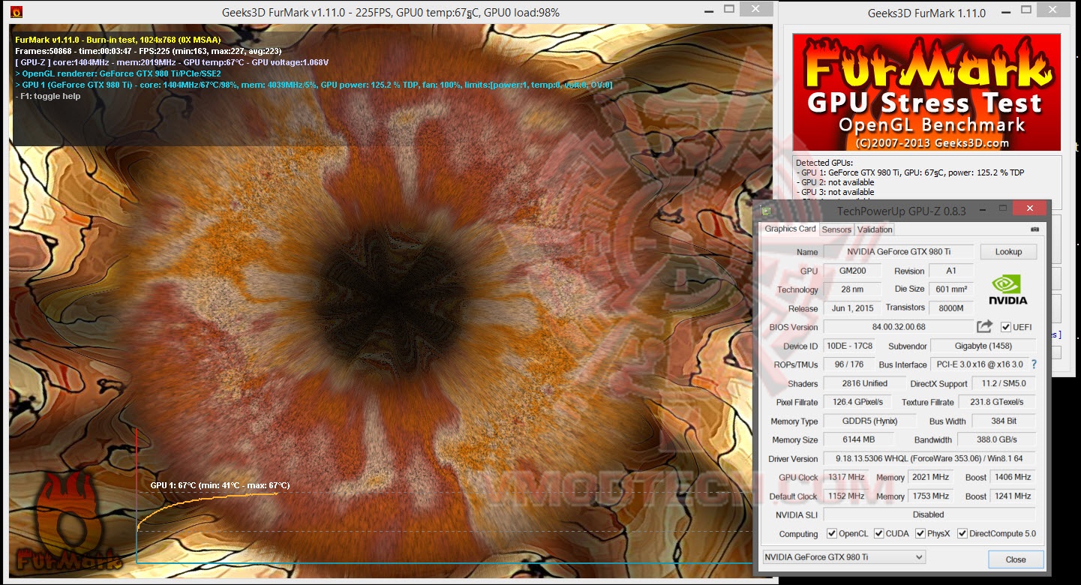Click the Die Size field showing 601 mm²
The width and height of the screenshot is (1081, 585).
951,289
